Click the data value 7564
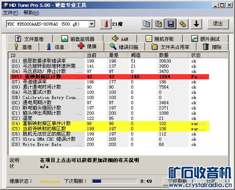The width and height of the screenshot is (235, 190). tap(164, 87)
